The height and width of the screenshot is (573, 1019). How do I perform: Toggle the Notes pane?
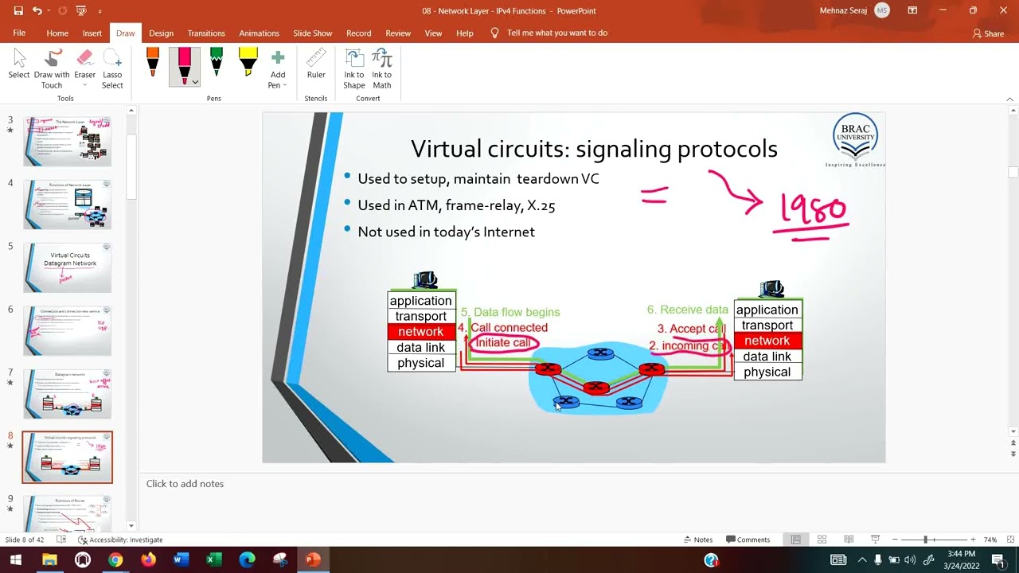coord(698,540)
